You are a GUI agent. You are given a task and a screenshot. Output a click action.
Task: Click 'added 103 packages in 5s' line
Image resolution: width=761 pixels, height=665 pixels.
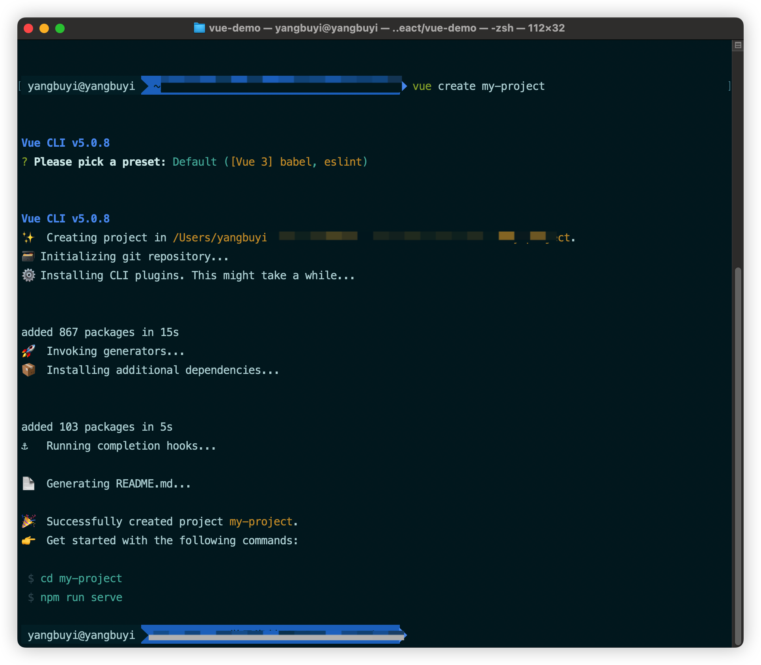click(x=97, y=427)
